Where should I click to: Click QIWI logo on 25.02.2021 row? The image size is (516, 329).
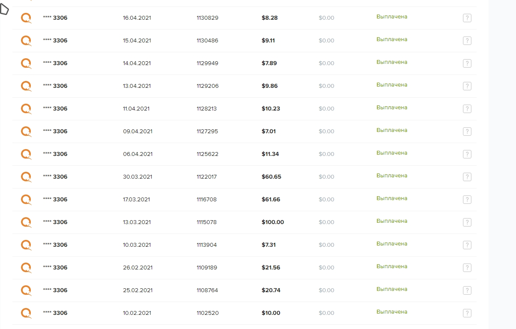[27, 290]
